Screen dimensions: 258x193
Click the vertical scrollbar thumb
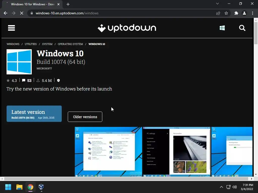coord(256,33)
